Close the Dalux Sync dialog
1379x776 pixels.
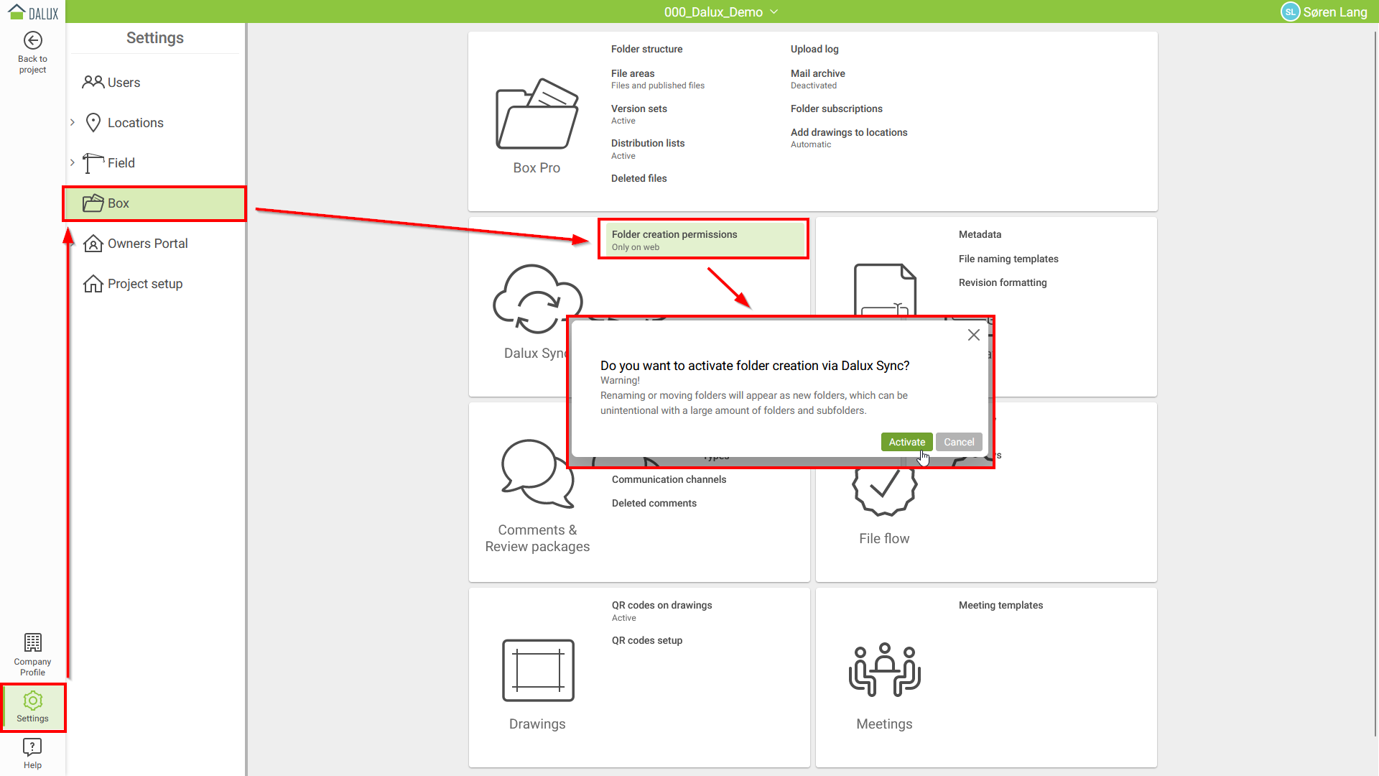[x=973, y=335]
